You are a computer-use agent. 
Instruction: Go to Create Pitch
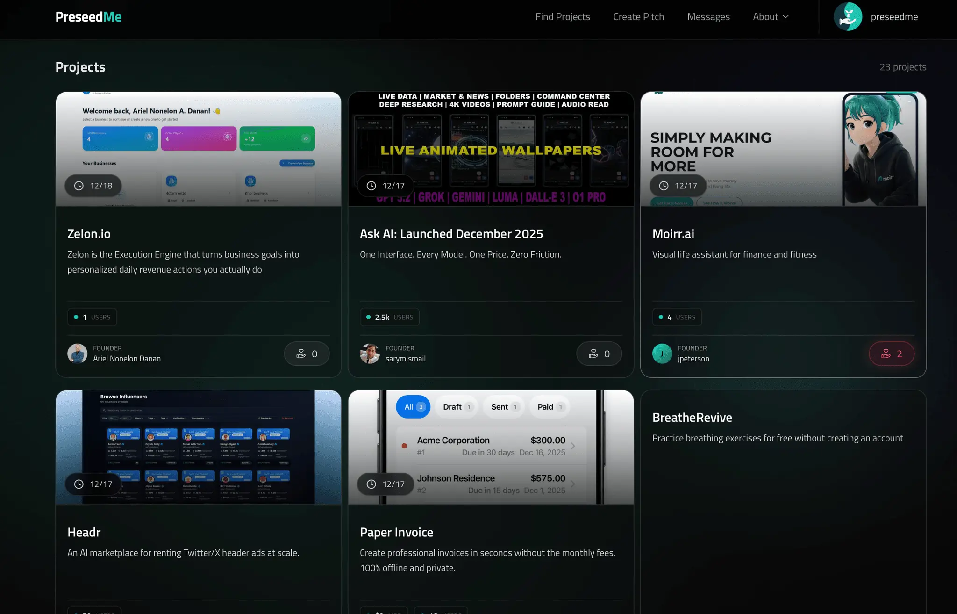pyautogui.click(x=638, y=17)
